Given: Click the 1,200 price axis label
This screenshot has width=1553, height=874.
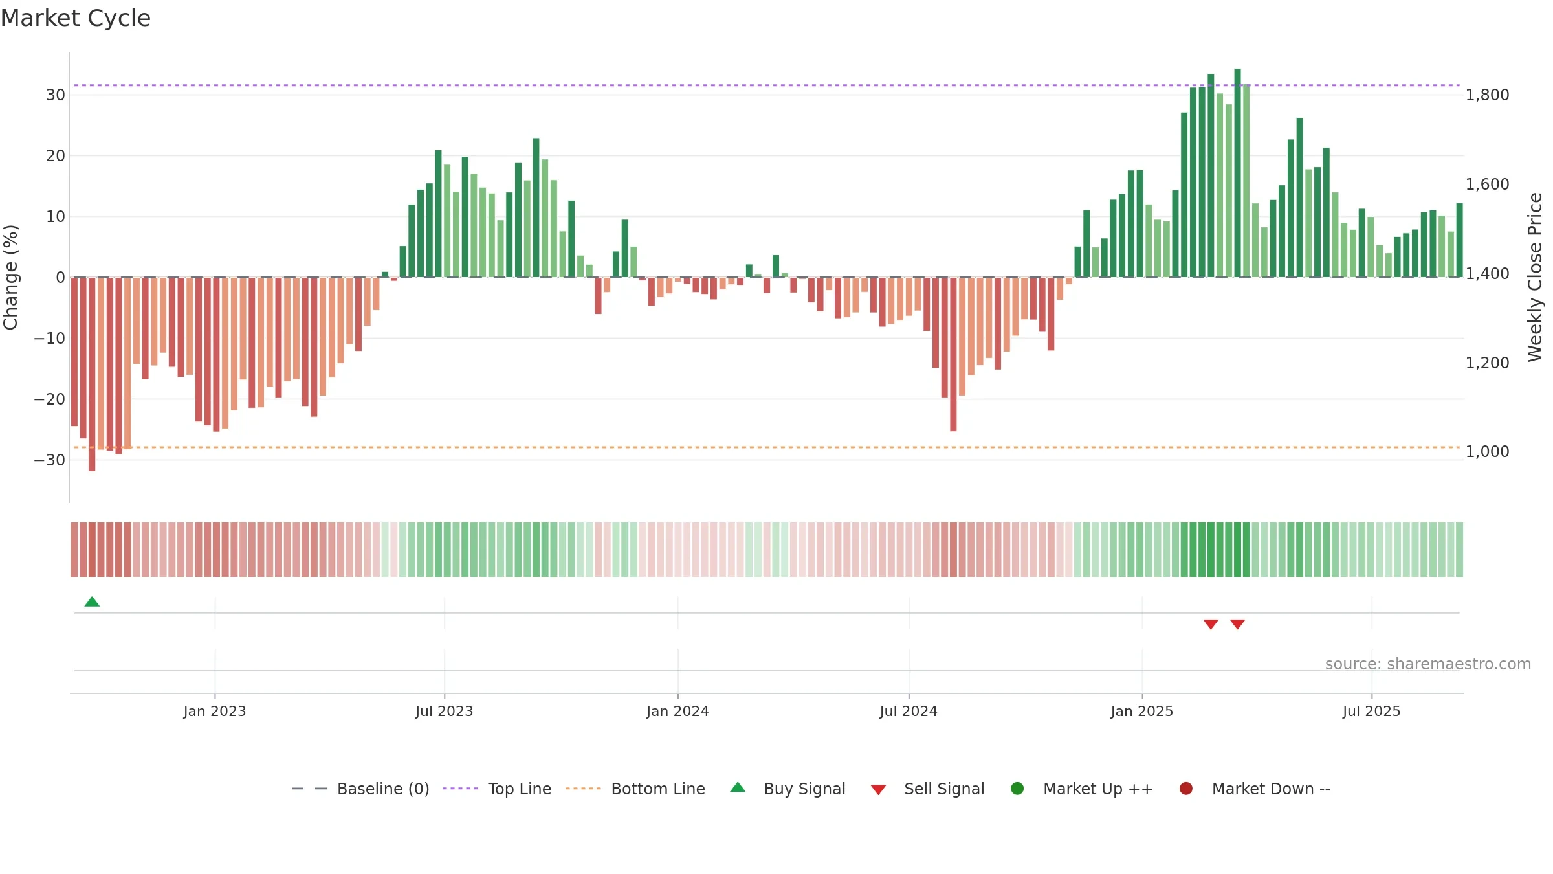Looking at the screenshot, I should (1488, 363).
